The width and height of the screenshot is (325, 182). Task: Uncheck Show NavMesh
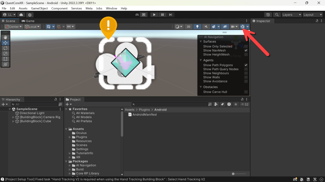(x=246, y=50)
